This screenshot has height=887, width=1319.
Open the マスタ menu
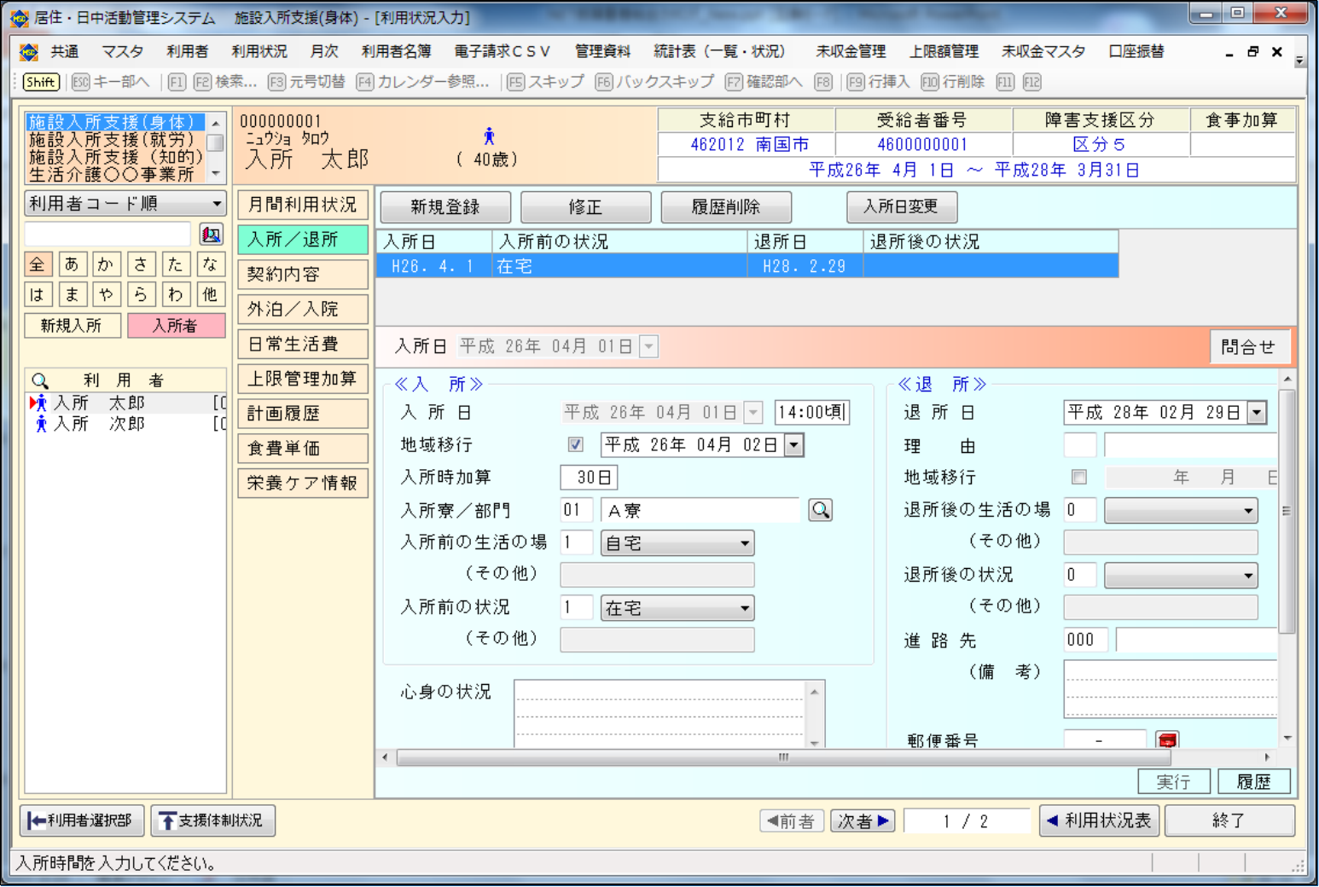tap(123, 51)
